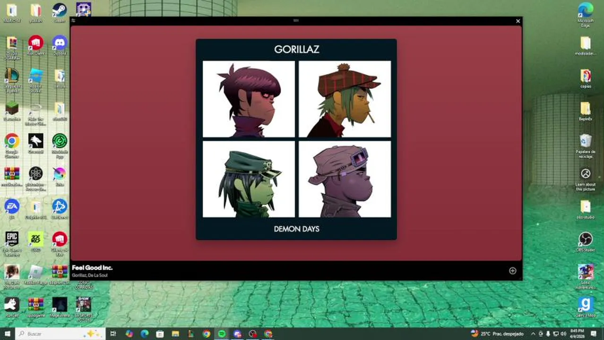Open OBS Studio desktop shortcut
This screenshot has width=604, height=340.
(586, 241)
